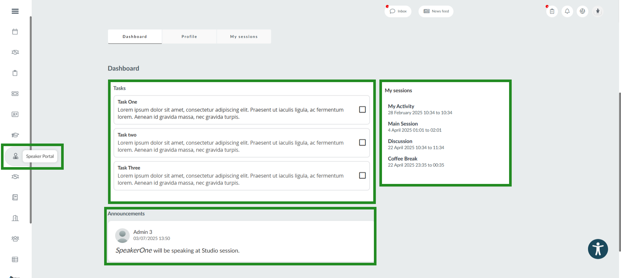
Task: Click '28 February 2025 10:34 to 10:34' time
Action: 420,113
